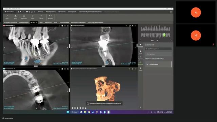Open the Эндо workspace tab
The height and width of the screenshot is (122, 217).
click(x=41, y=22)
